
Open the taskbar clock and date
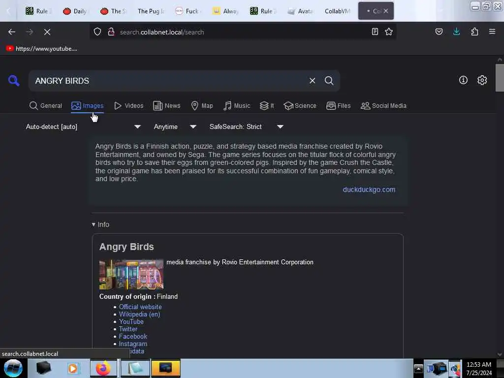pyautogui.click(x=479, y=369)
